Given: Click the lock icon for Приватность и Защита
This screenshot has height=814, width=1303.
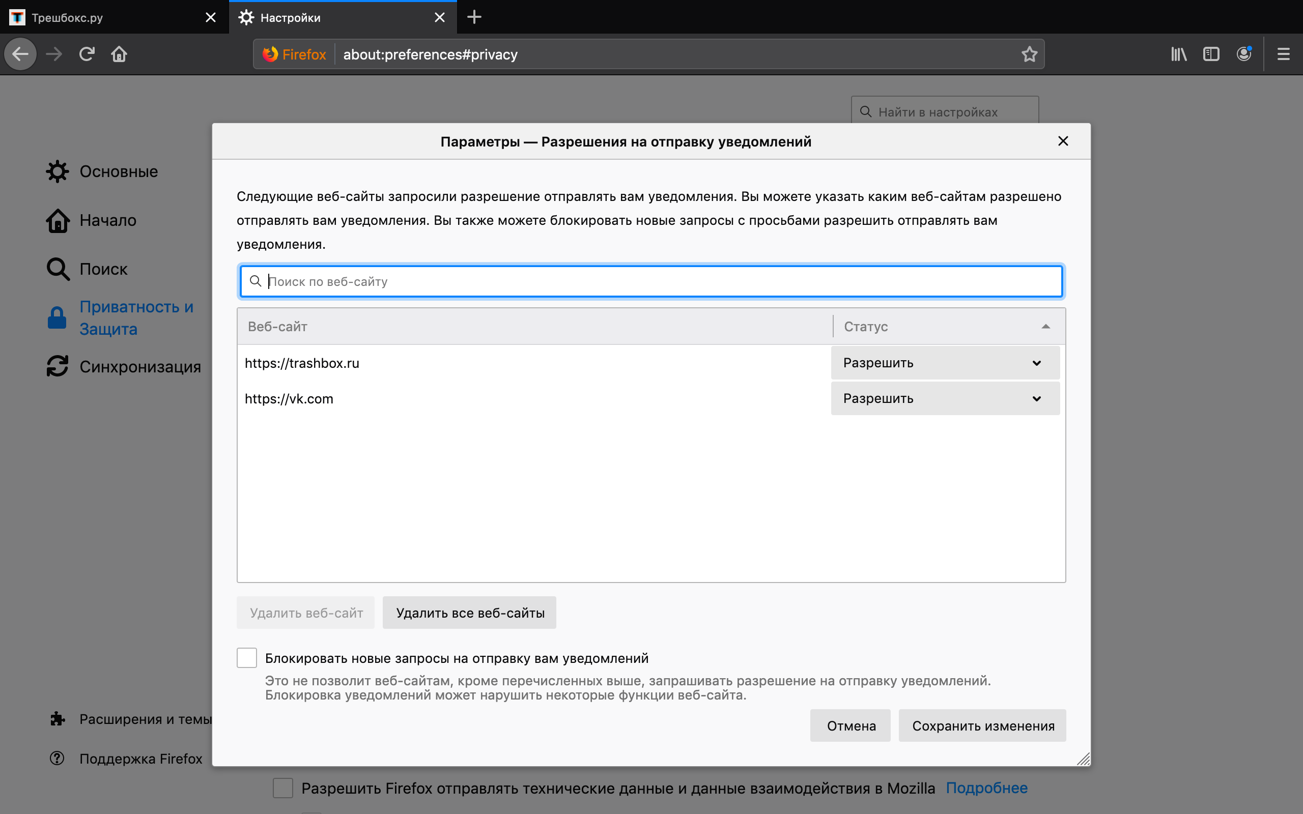Looking at the screenshot, I should [x=56, y=317].
